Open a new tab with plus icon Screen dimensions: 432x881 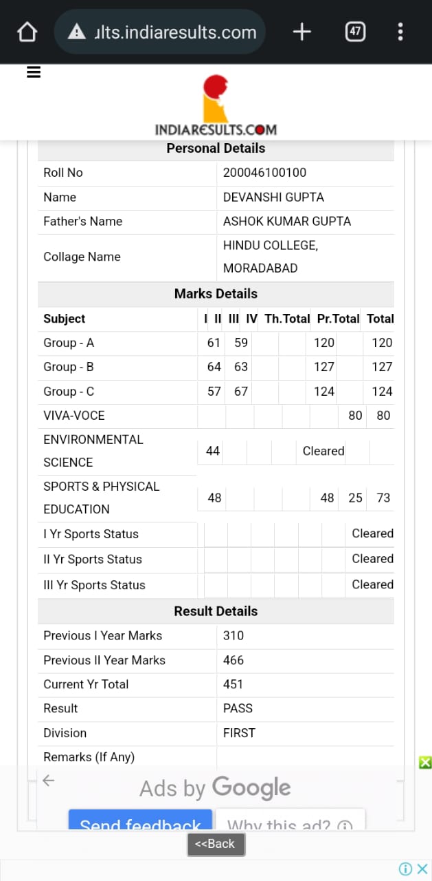tap(302, 32)
